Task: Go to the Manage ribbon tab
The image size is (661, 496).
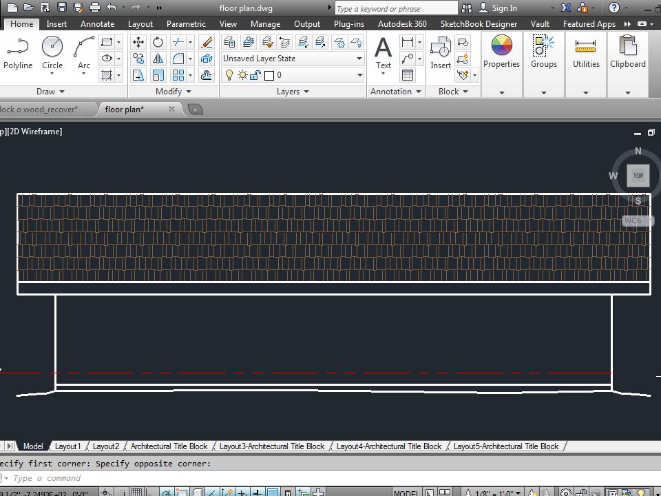Action: tap(265, 24)
